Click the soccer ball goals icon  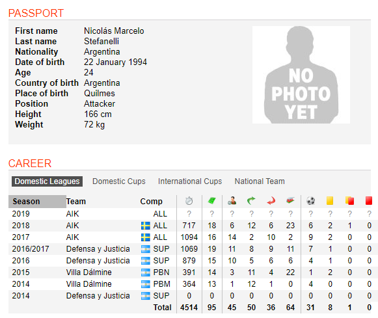click(311, 200)
